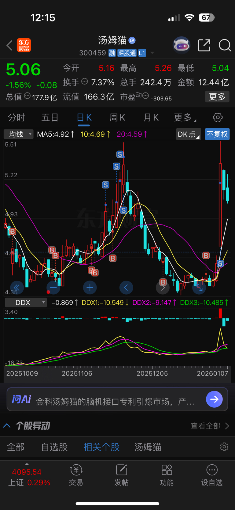
Task: Switch to the 月K chart tab
Action: click(x=151, y=117)
